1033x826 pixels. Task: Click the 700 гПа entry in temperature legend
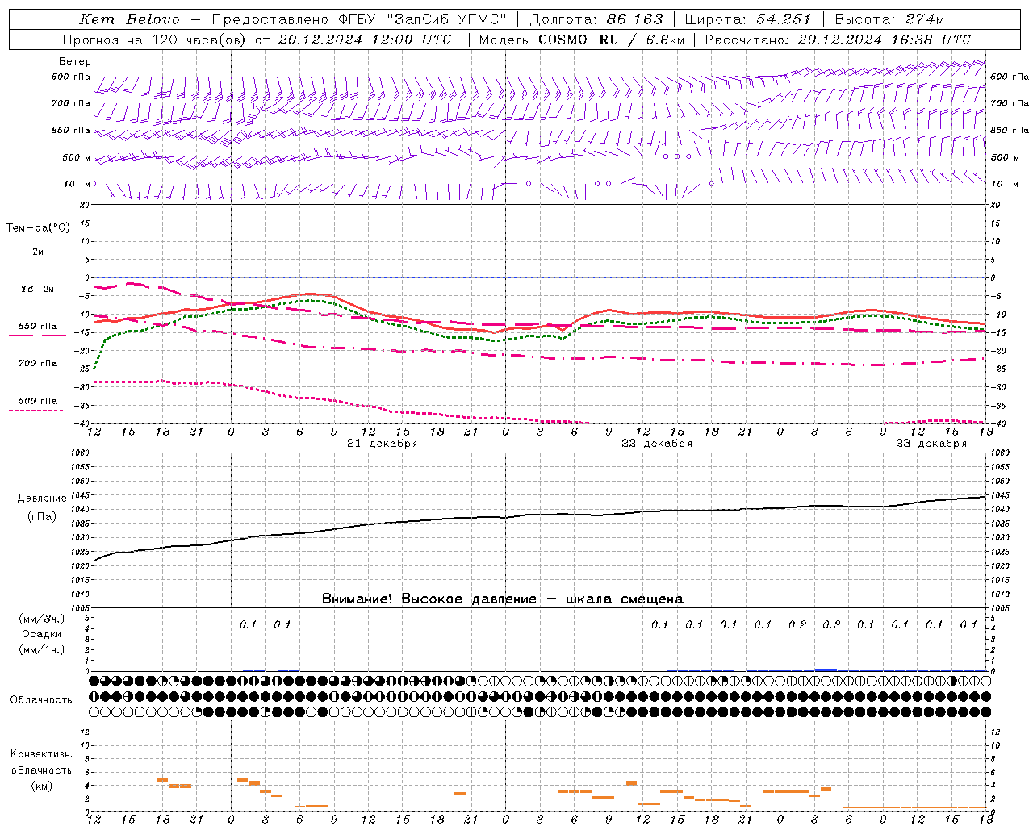38,363
